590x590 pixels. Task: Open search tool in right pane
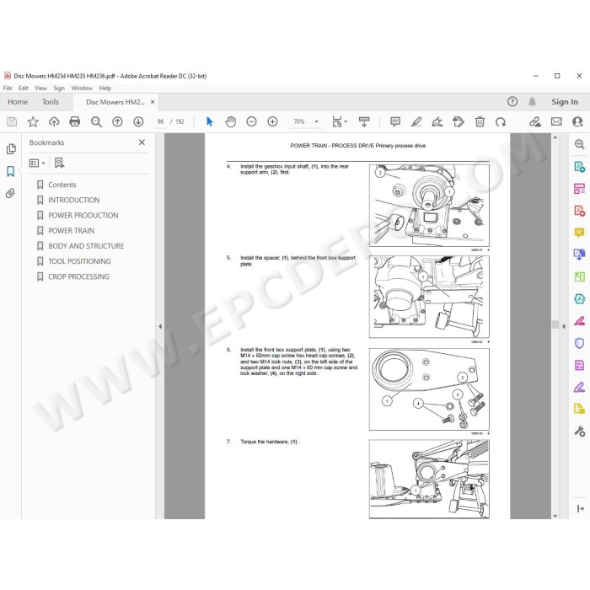coord(579,144)
